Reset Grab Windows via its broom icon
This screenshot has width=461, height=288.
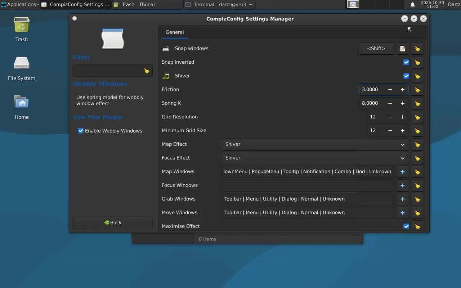point(417,199)
